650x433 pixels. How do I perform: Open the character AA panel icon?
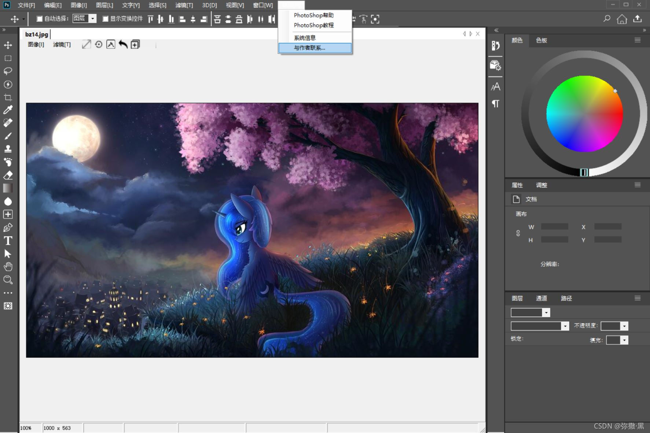coord(495,87)
